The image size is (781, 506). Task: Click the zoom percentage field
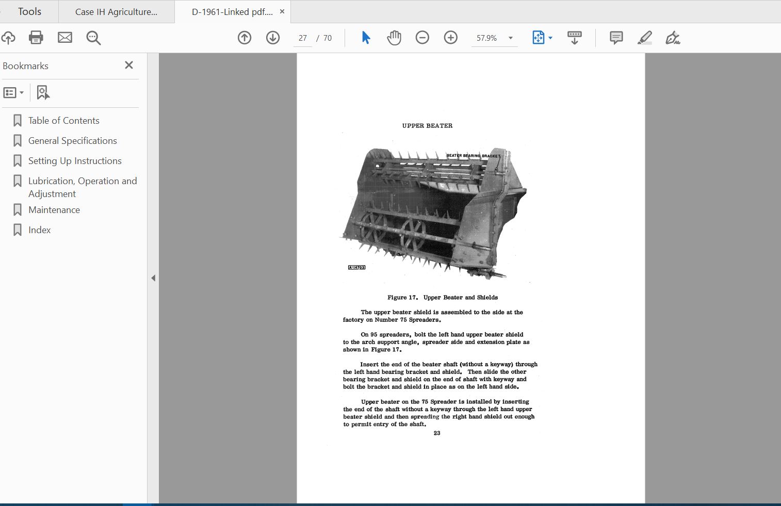click(x=487, y=38)
